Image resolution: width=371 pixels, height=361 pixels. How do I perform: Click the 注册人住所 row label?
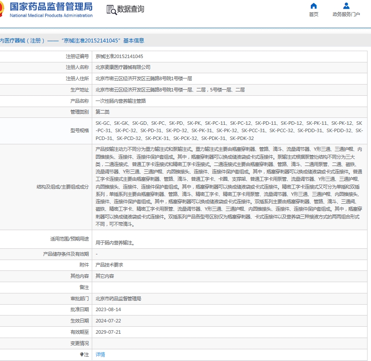point(77,78)
